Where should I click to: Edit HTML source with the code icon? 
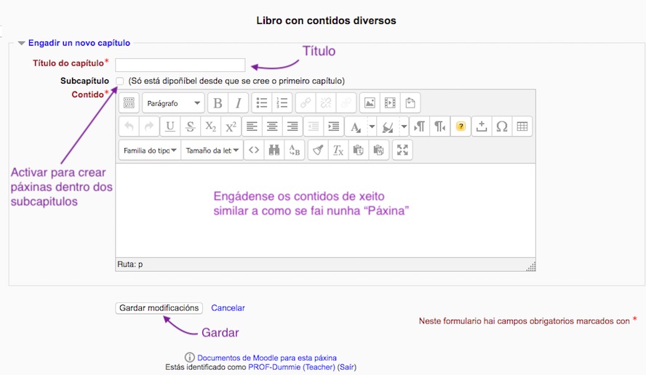point(253,150)
